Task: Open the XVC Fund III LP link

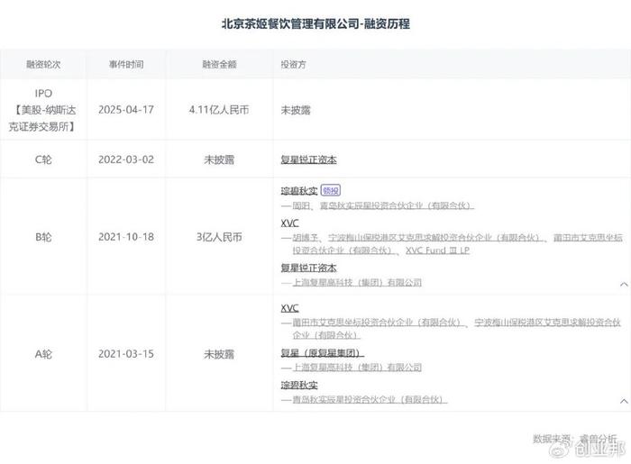Action: 437,250
